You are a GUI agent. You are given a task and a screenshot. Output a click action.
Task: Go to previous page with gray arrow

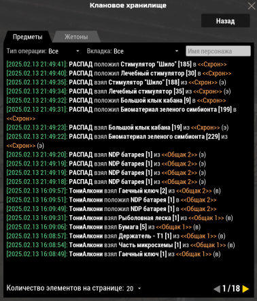(x=217, y=289)
